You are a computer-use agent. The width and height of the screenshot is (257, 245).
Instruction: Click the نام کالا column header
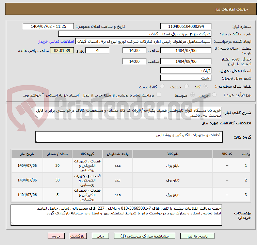[x=173, y=154]
